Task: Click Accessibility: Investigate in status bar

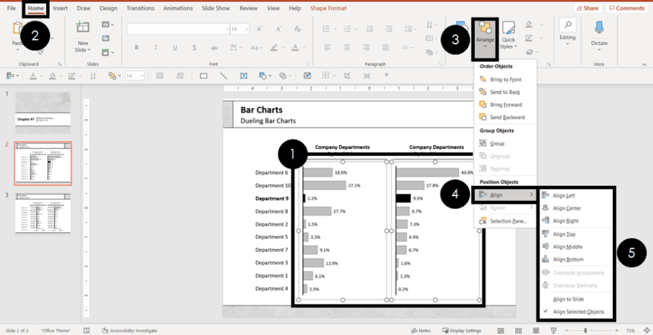Action: point(129,330)
